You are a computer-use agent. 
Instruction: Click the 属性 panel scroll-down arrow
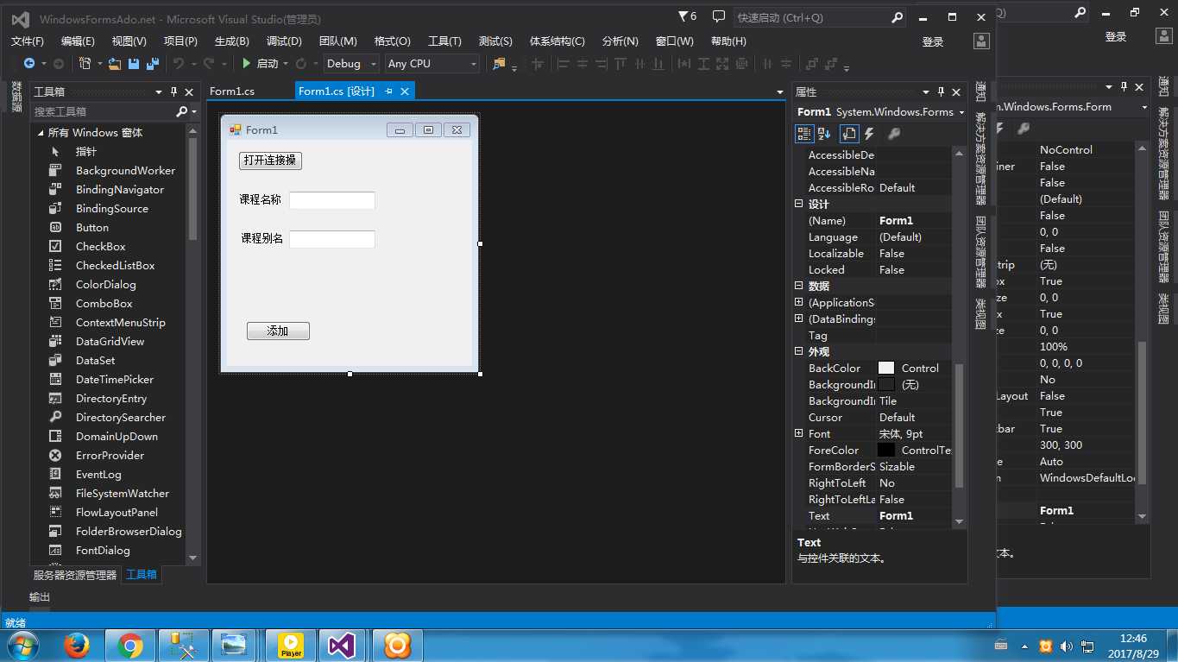959,521
